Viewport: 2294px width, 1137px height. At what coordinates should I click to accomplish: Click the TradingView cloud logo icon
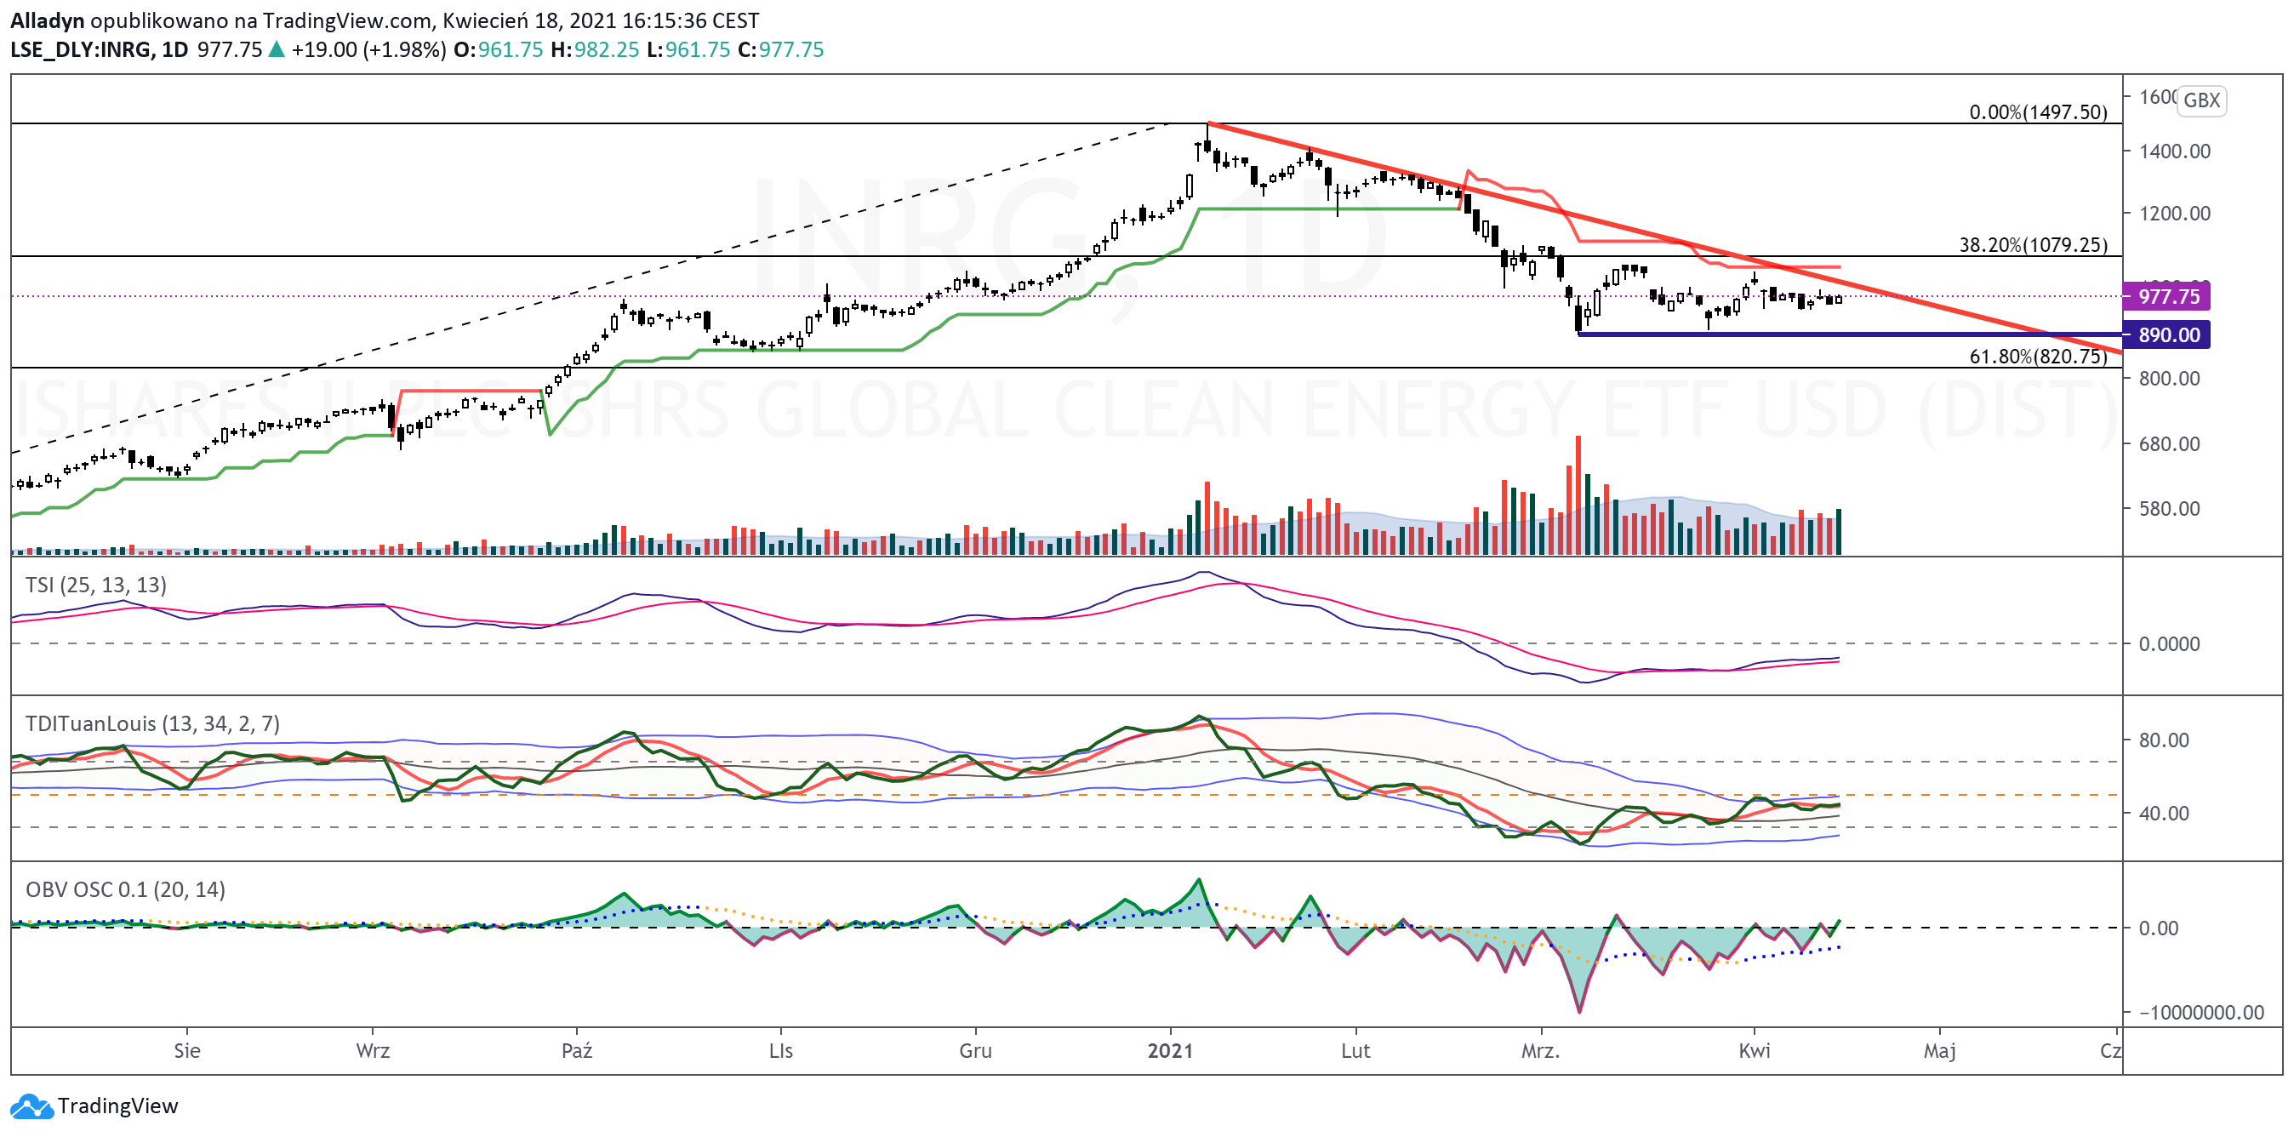(x=31, y=1106)
